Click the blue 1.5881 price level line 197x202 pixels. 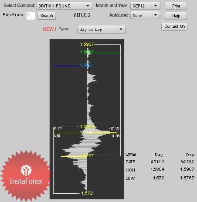tap(67, 65)
